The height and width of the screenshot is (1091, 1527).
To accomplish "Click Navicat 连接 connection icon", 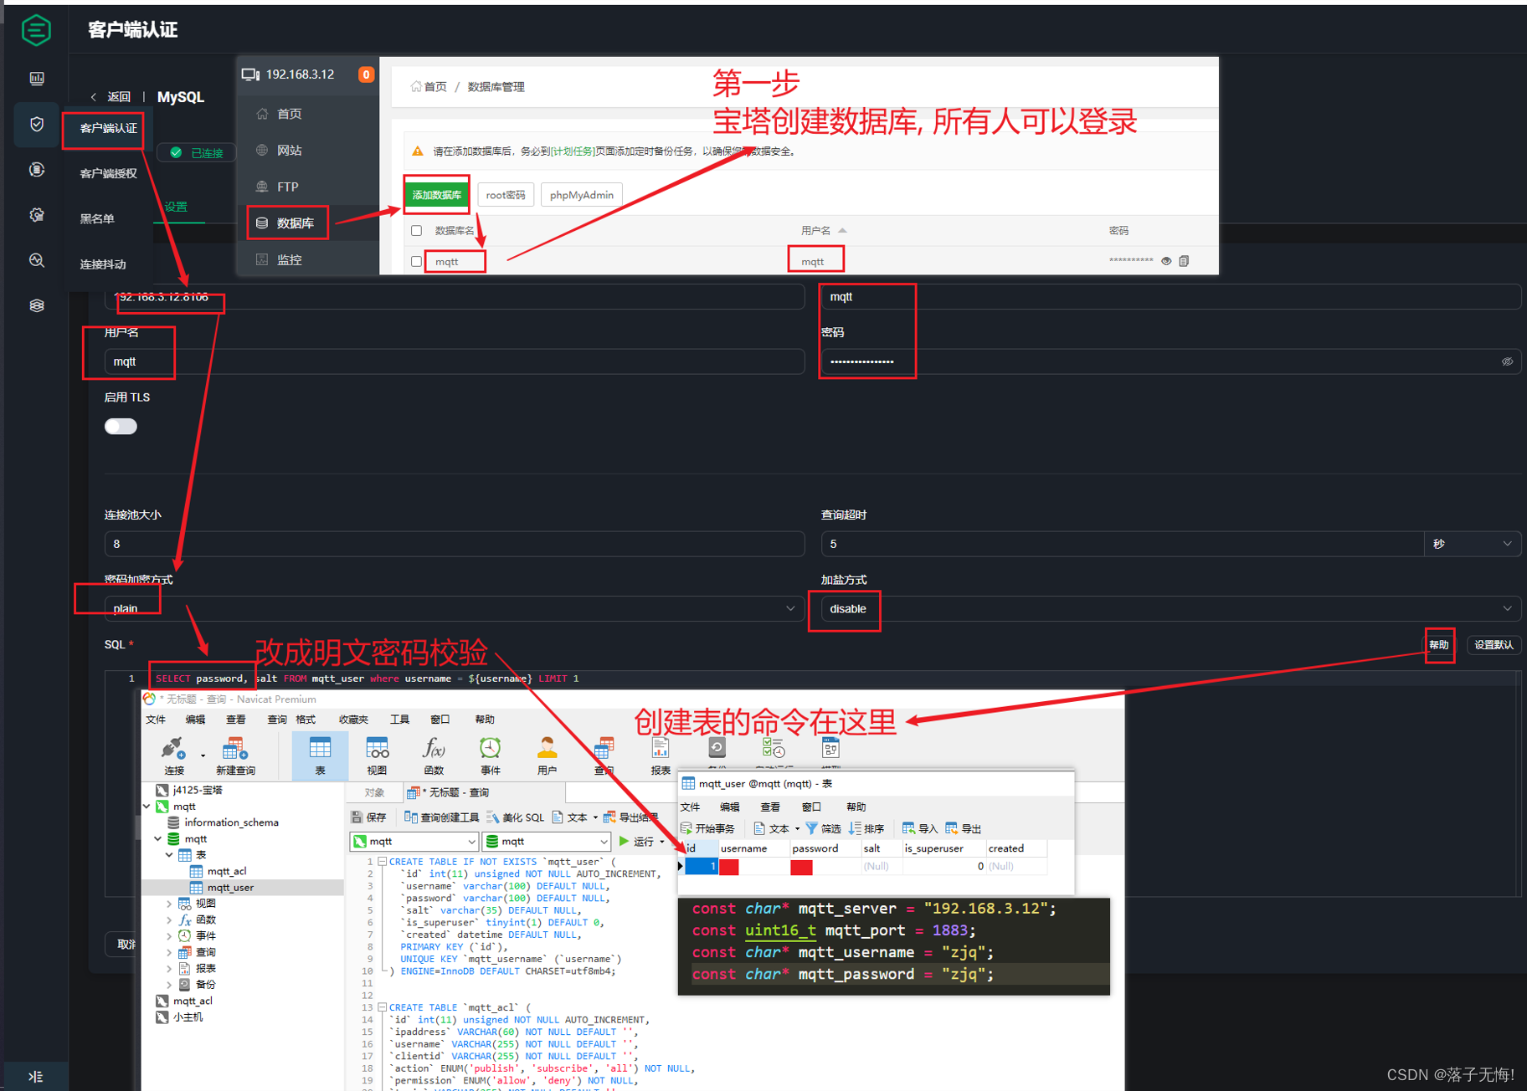I will click(x=174, y=756).
